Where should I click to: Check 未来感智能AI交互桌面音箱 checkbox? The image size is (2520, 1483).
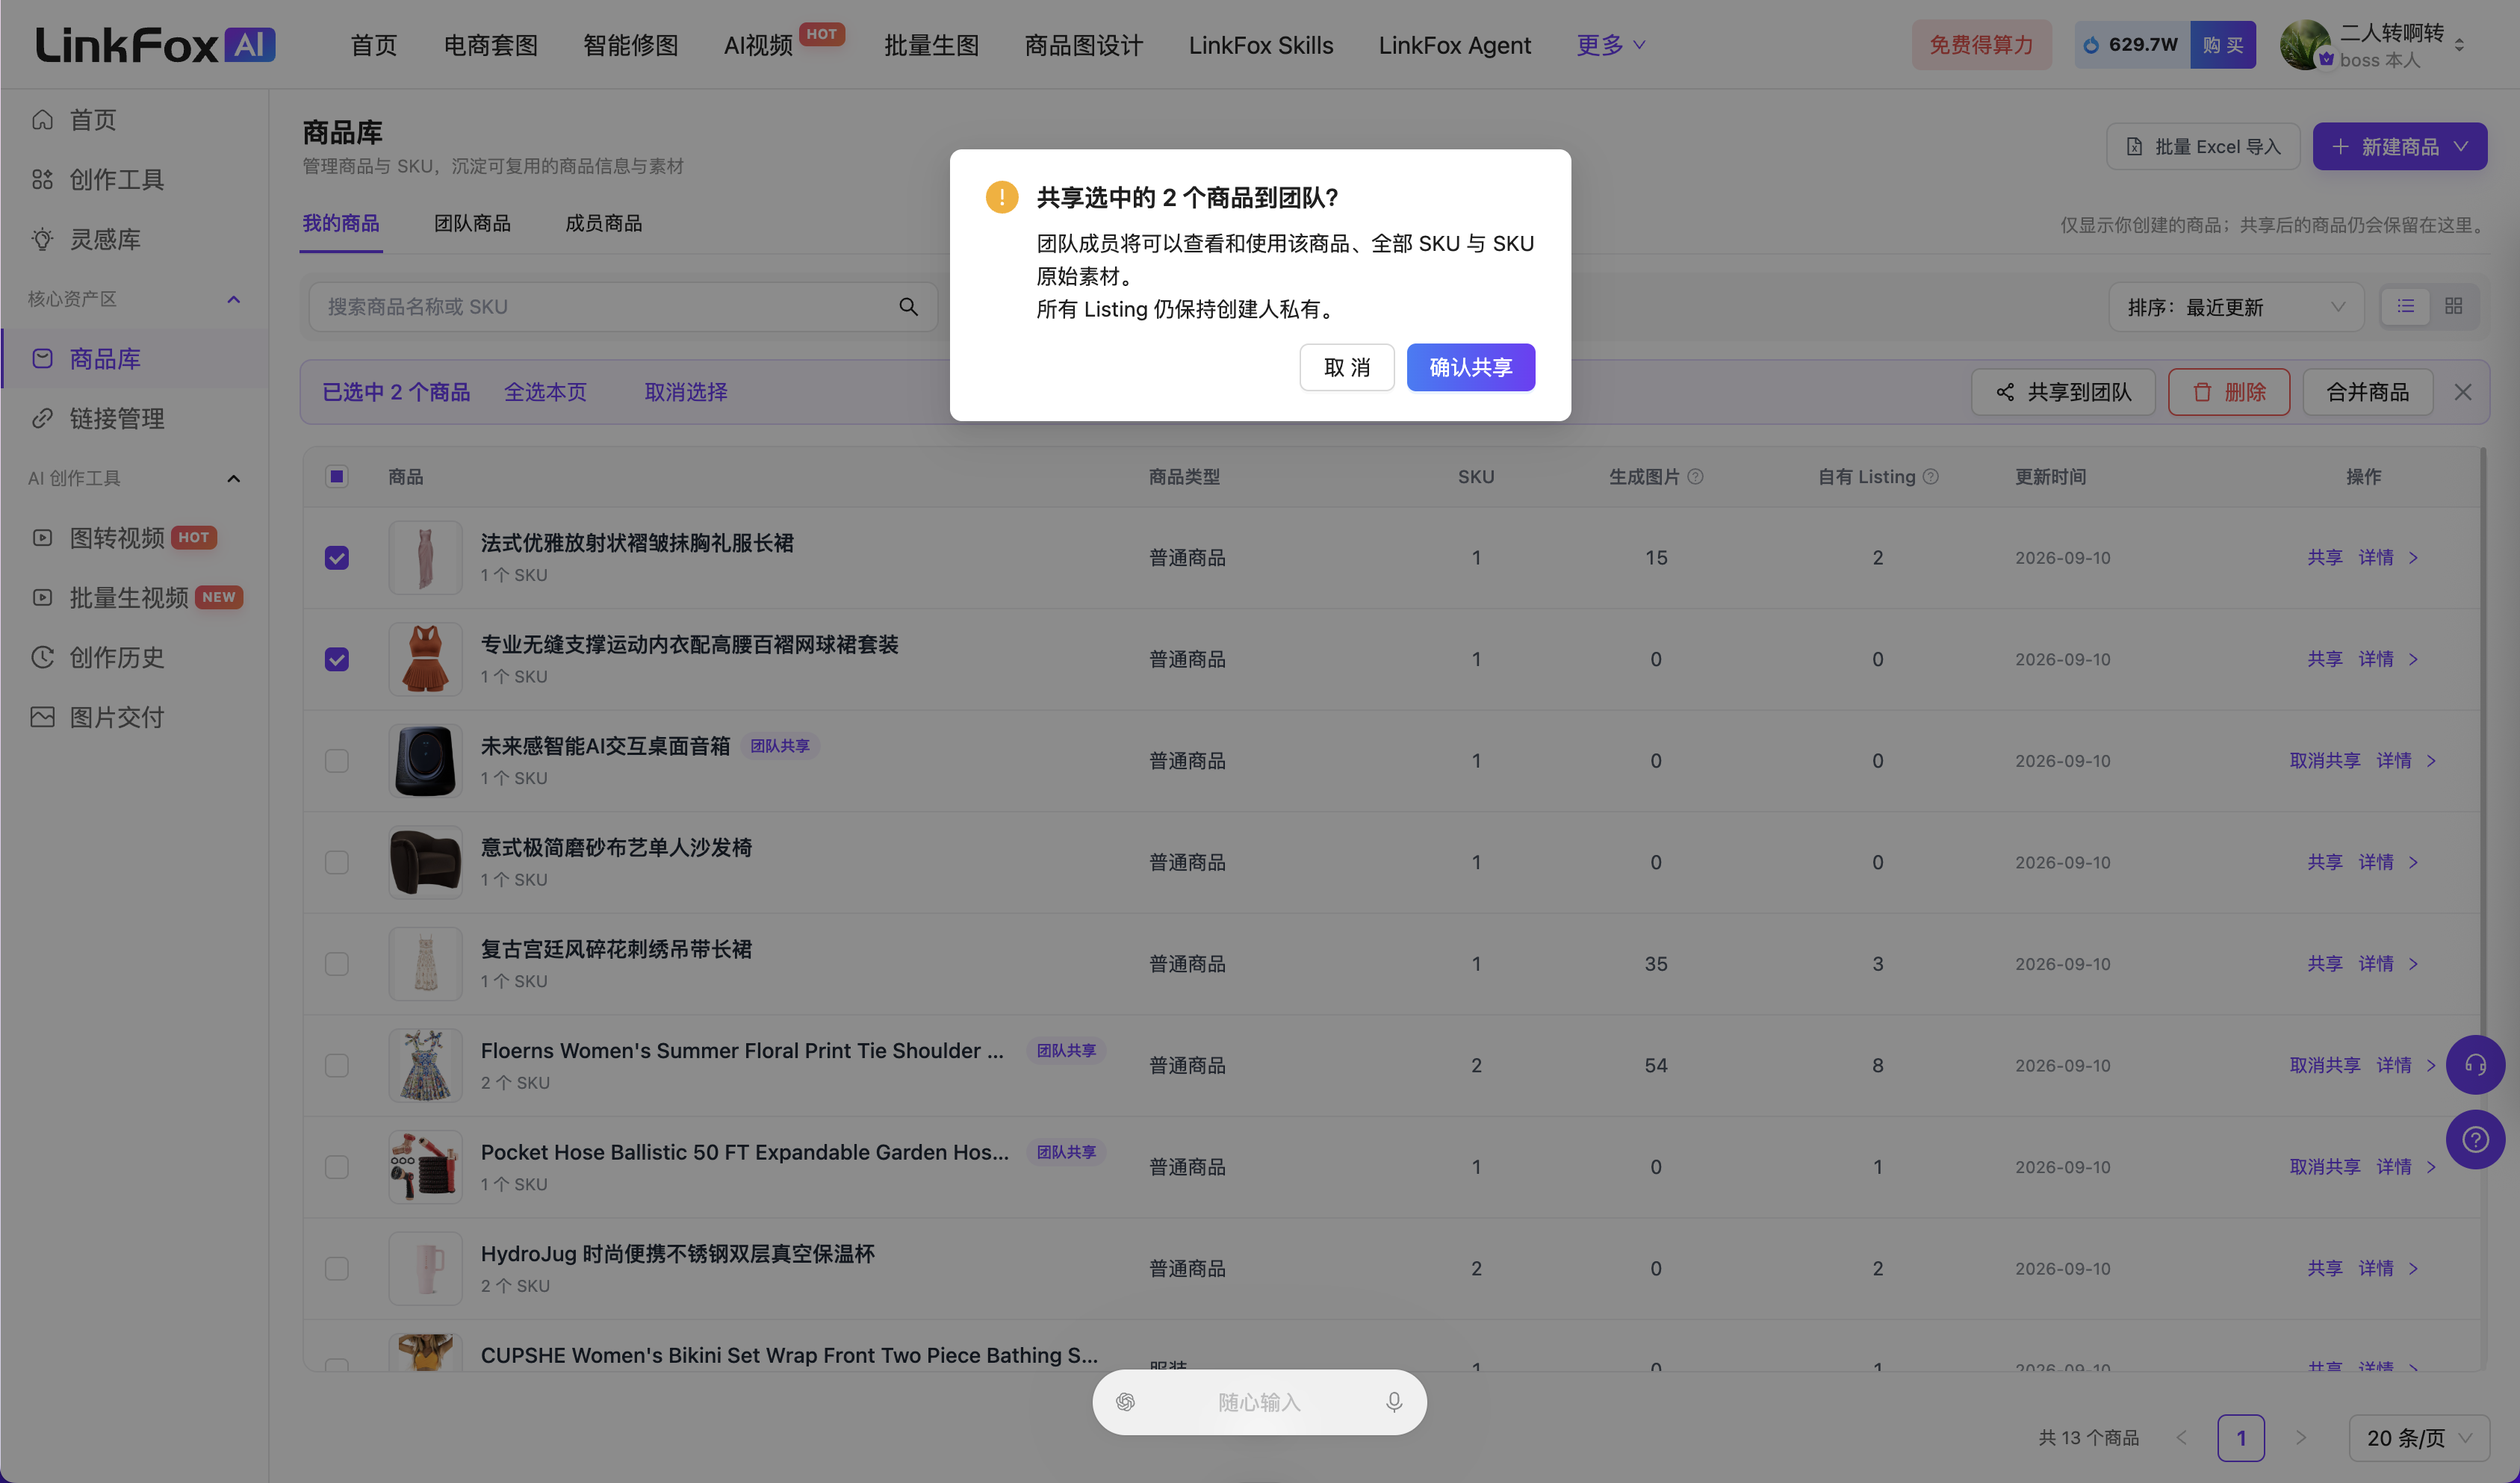[337, 761]
